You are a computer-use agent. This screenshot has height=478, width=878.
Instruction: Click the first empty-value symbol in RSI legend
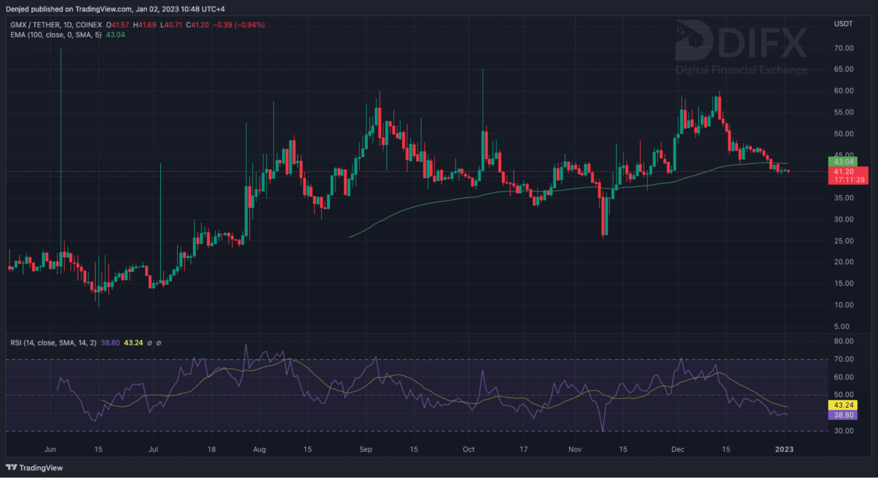pyautogui.click(x=149, y=343)
